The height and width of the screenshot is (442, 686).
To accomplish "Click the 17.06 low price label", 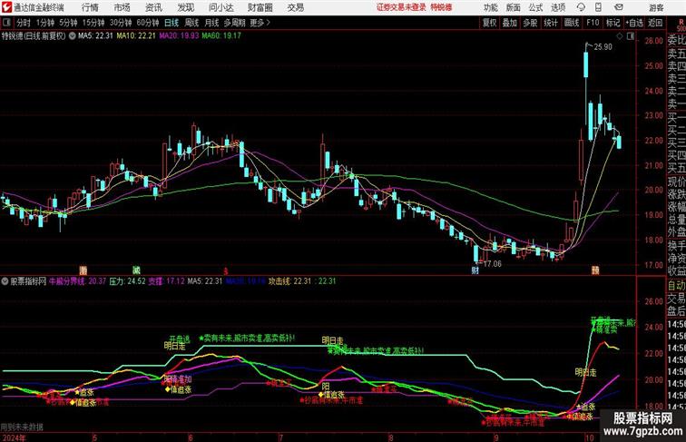I will (492, 264).
